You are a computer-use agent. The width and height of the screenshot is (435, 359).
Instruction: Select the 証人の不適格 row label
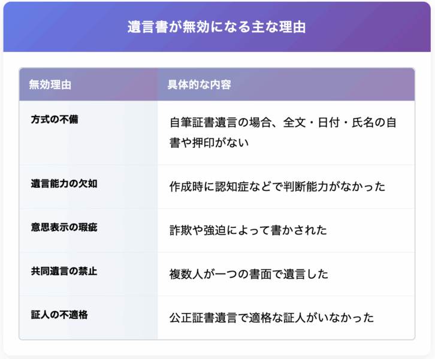pyautogui.click(x=59, y=315)
